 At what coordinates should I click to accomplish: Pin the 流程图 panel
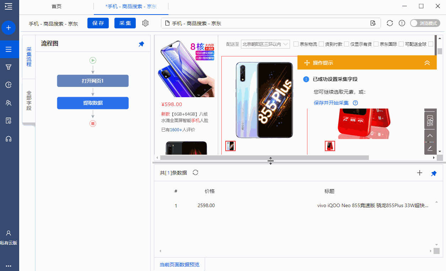tap(141, 44)
